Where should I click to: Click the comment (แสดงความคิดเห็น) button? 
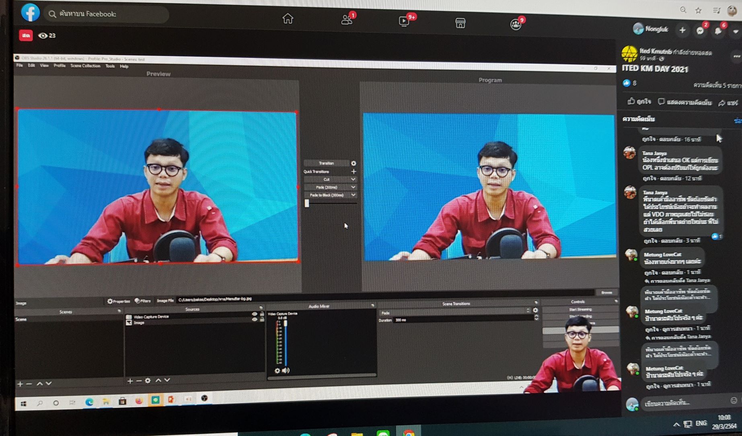(x=684, y=102)
